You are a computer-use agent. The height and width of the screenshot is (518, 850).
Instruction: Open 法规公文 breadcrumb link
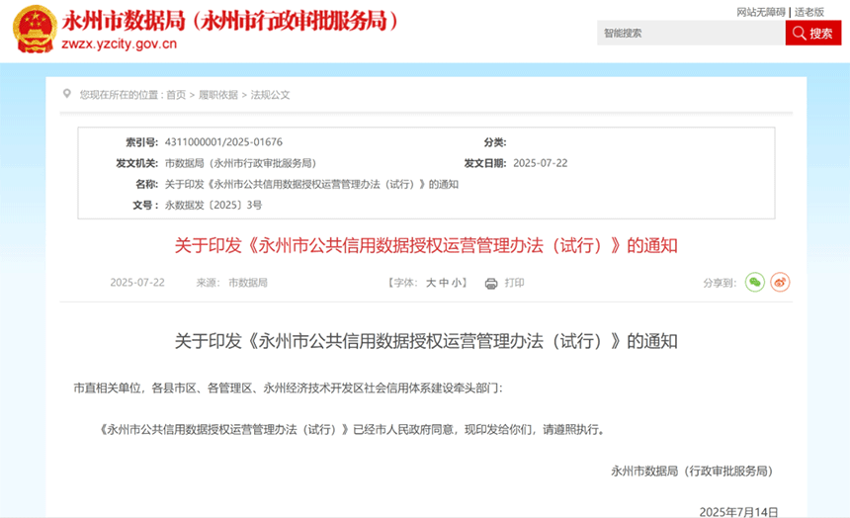pyautogui.click(x=270, y=95)
